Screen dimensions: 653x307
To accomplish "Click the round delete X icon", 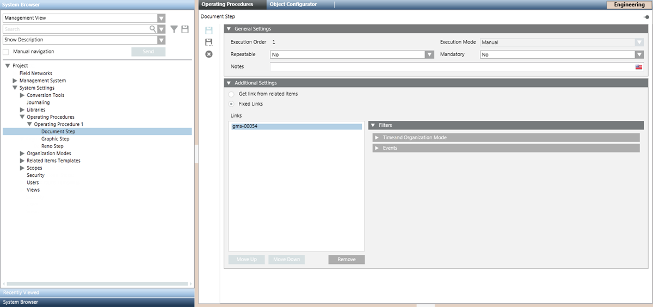I will 208,54.
